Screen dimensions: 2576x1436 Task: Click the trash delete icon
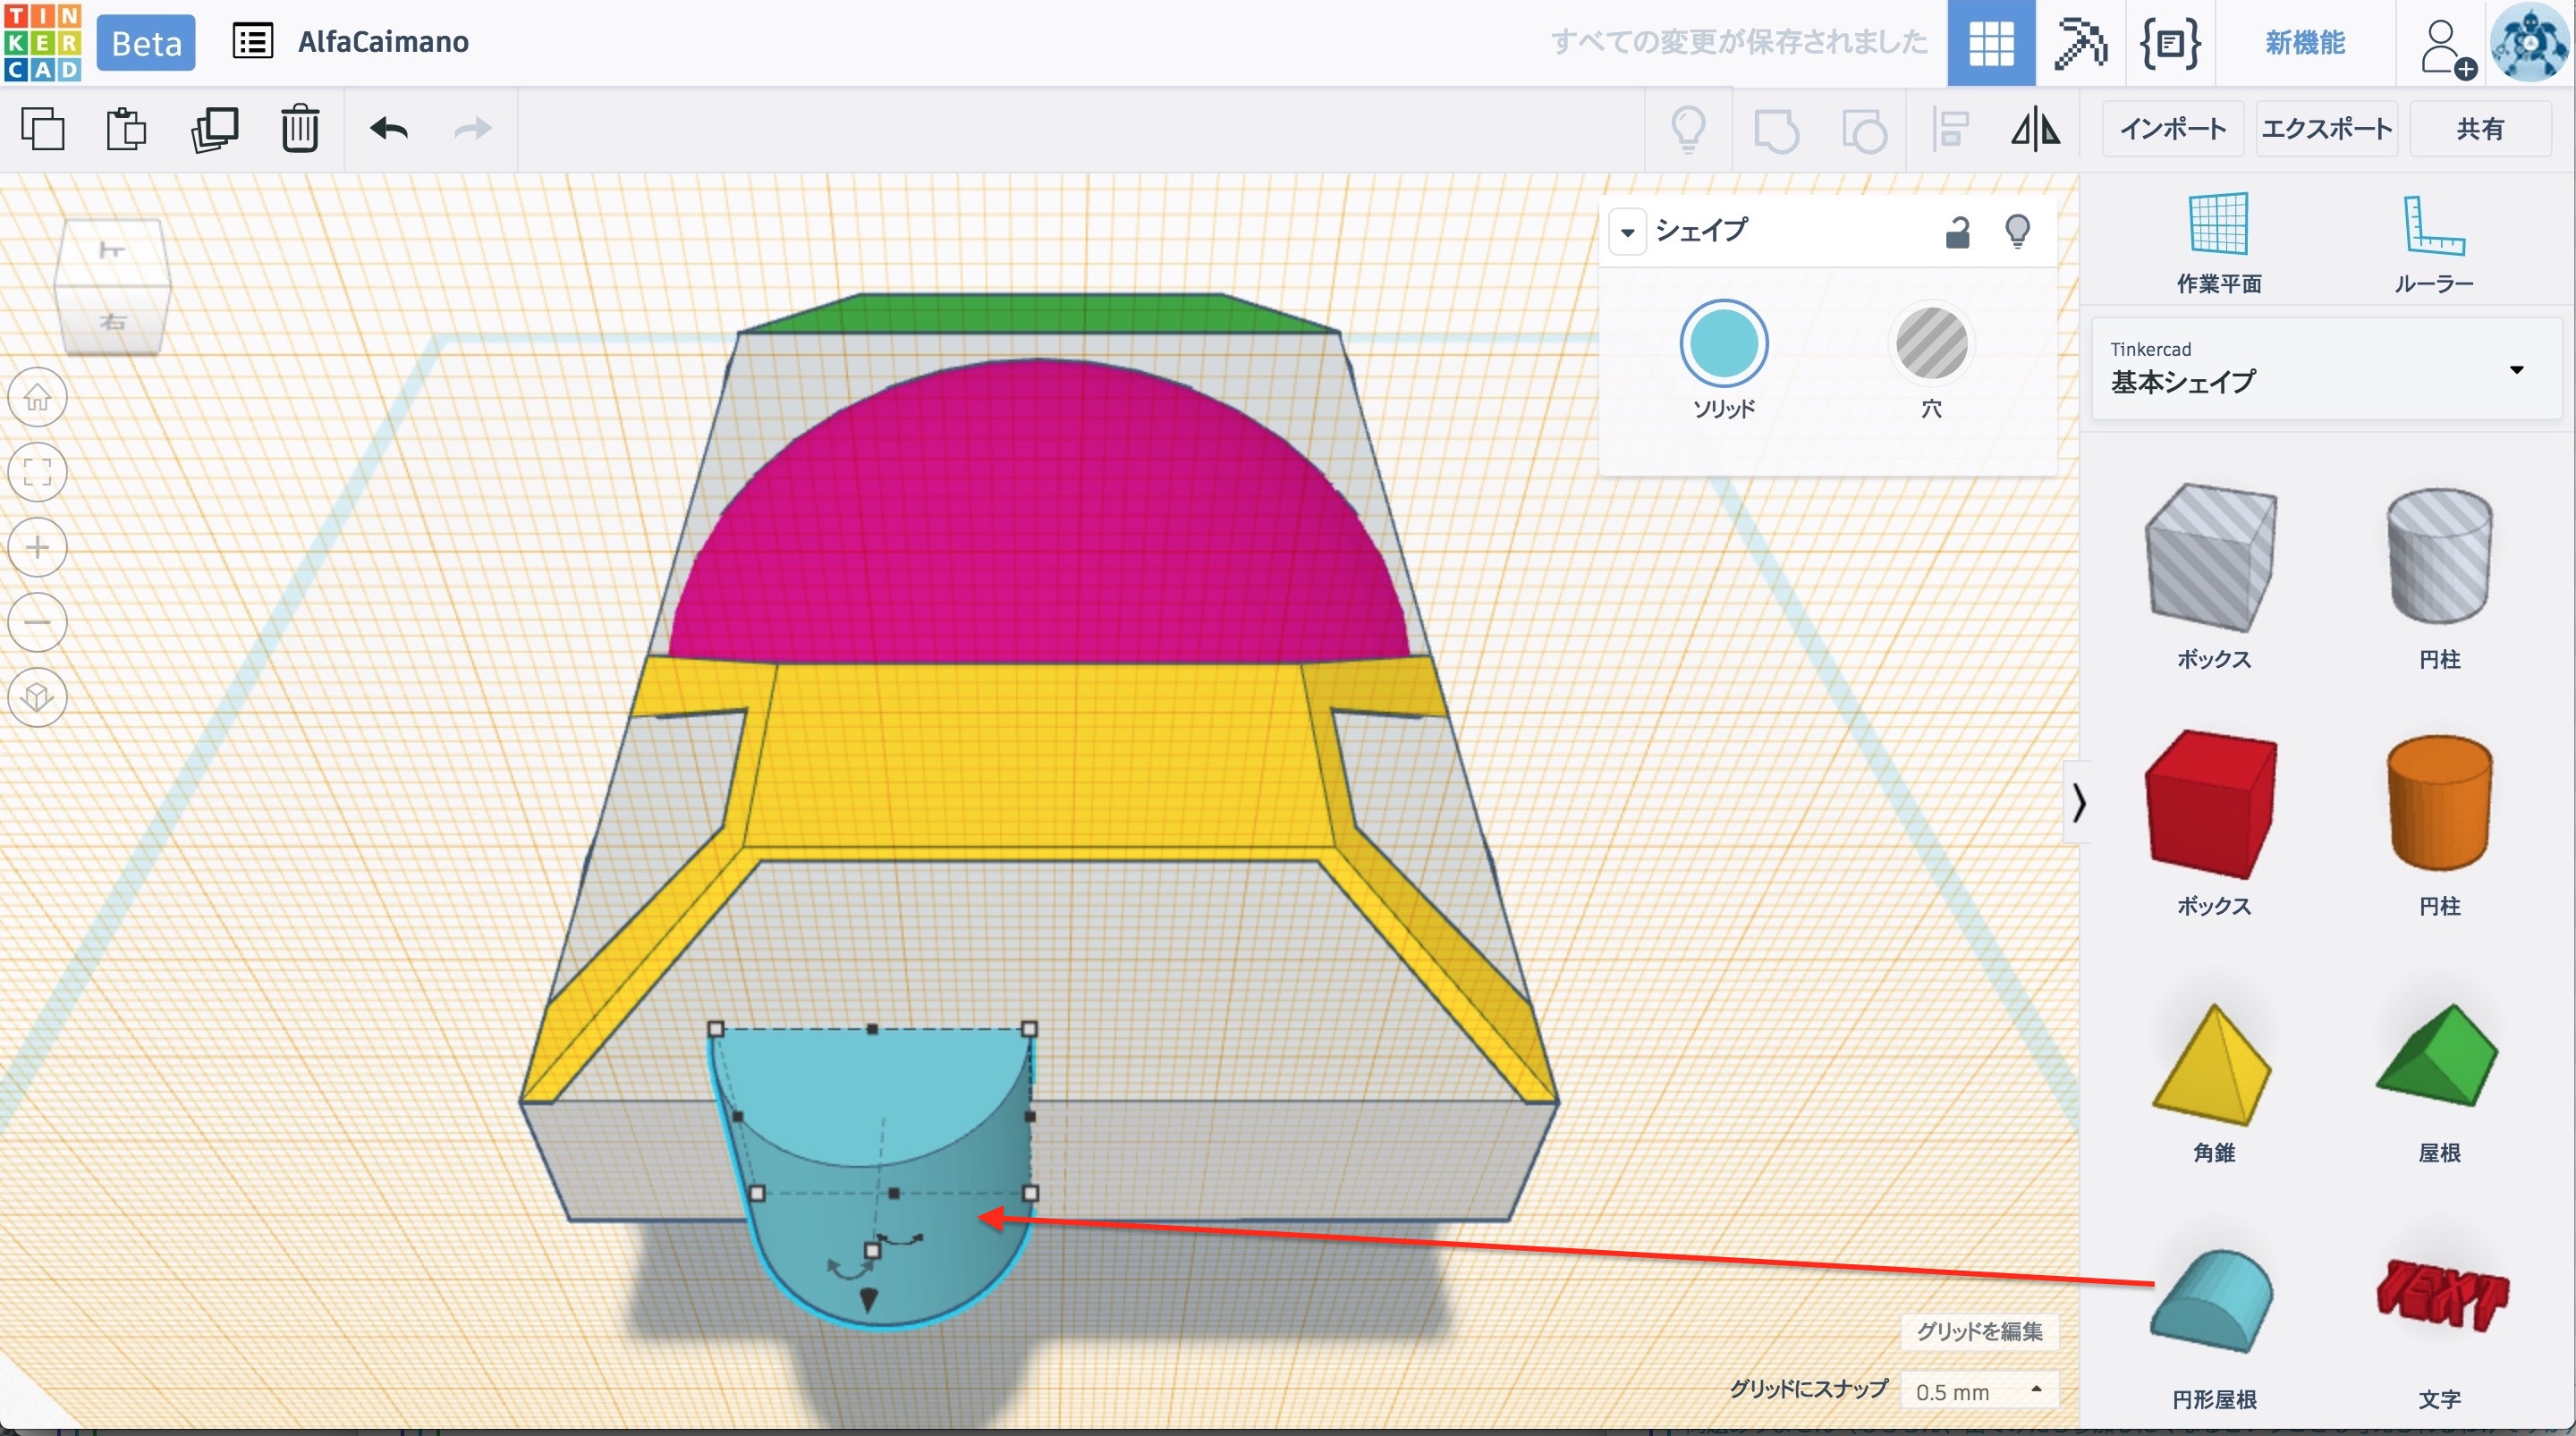[x=299, y=129]
